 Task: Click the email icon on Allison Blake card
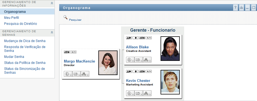[x=139, y=60]
